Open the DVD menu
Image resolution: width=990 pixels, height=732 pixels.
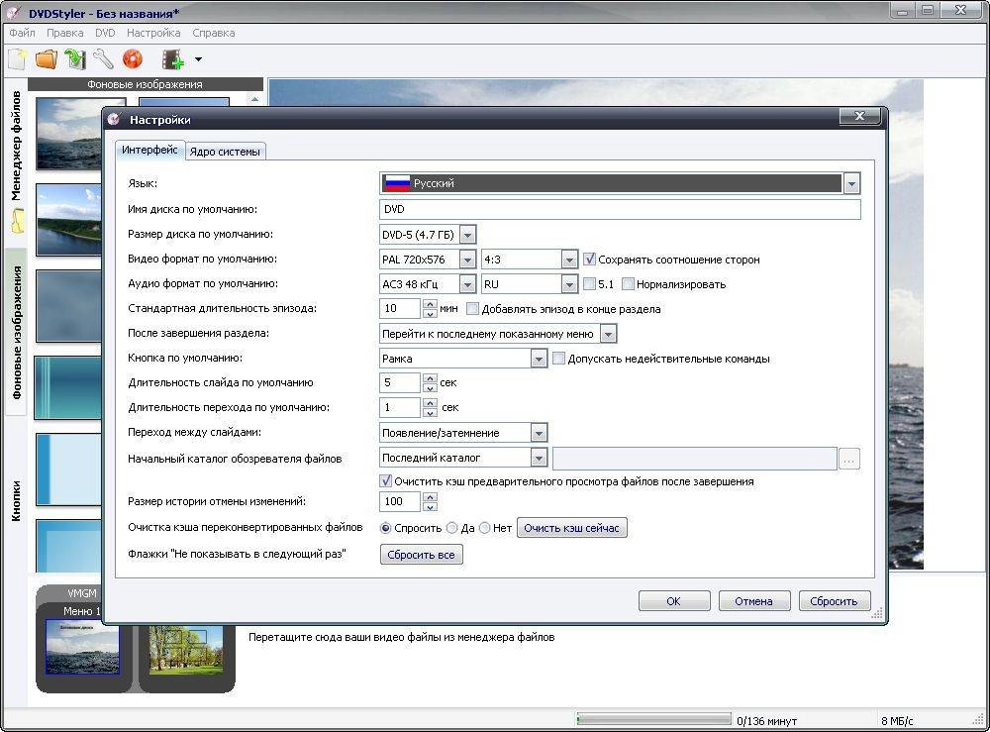(x=105, y=33)
